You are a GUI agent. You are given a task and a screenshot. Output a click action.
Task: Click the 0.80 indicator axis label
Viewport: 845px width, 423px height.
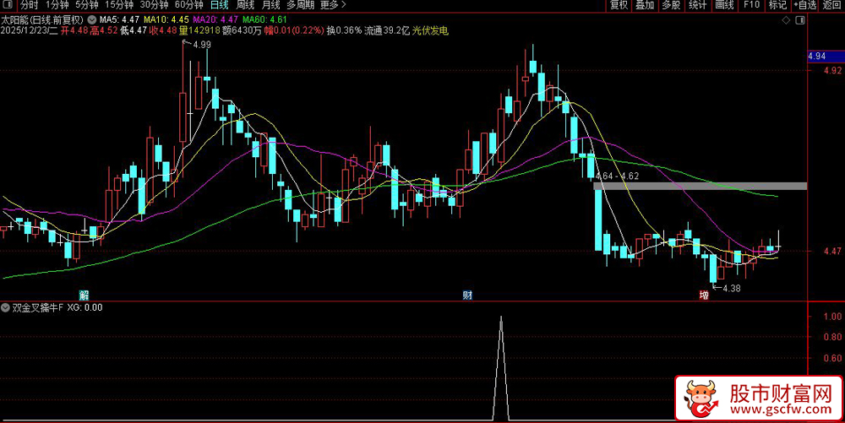tap(834, 338)
